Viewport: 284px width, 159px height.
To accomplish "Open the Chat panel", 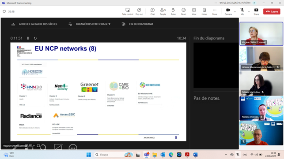I will tap(152, 11).
